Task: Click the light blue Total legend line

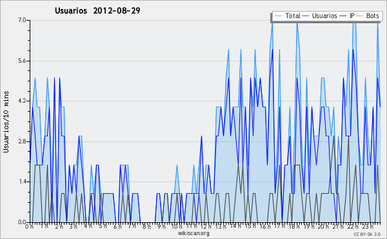Action: (278, 16)
